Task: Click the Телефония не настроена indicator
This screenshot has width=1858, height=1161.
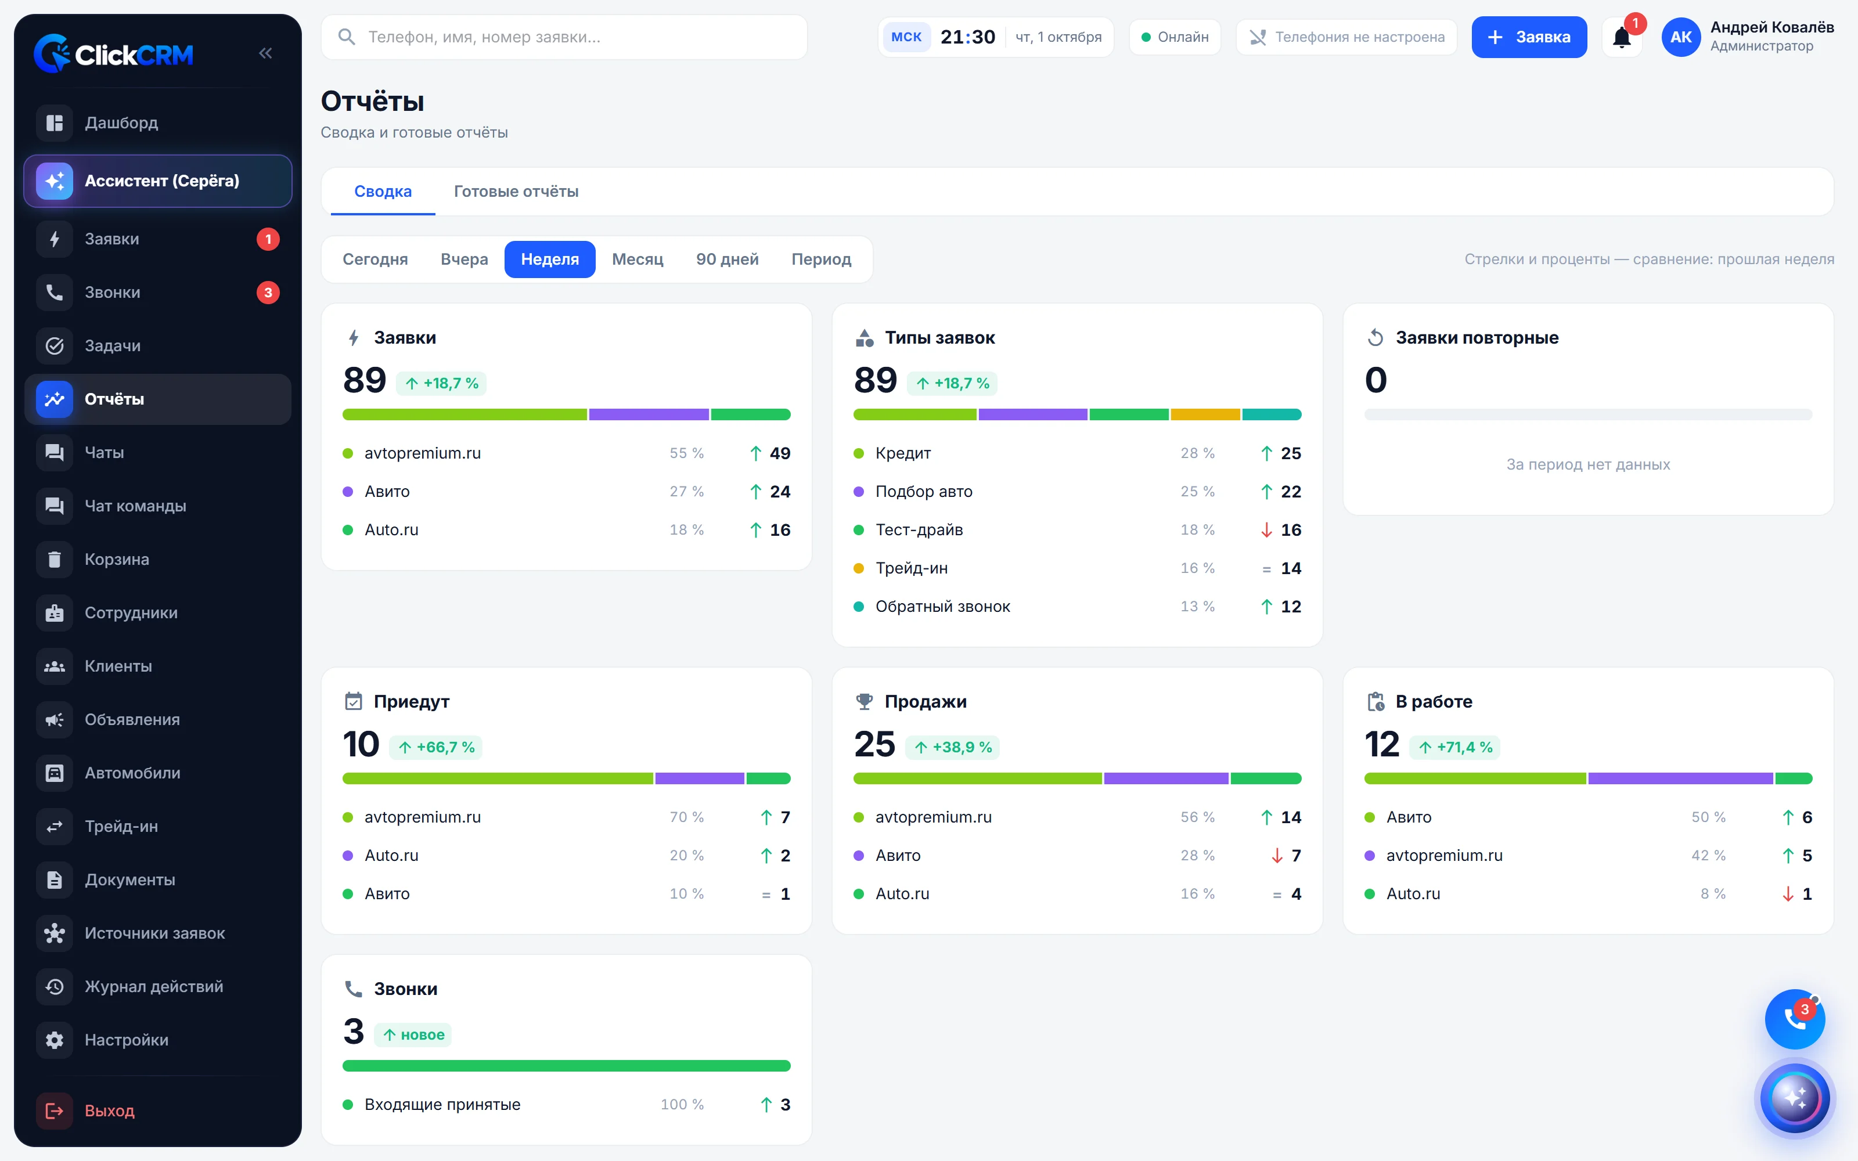Action: (x=1346, y=37)
